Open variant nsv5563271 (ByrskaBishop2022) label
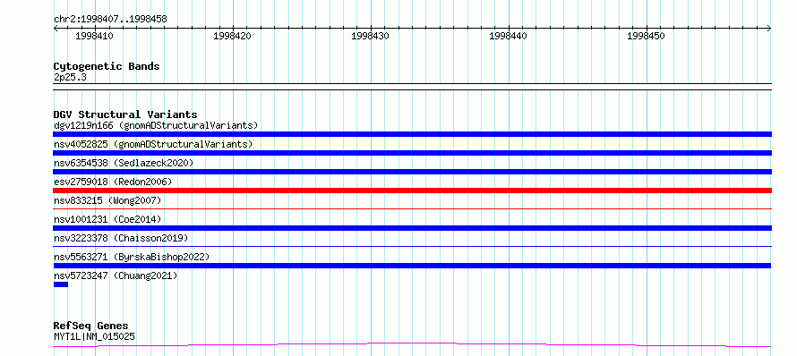Screen dimensions: 797x356 click(x=132, y=257)
